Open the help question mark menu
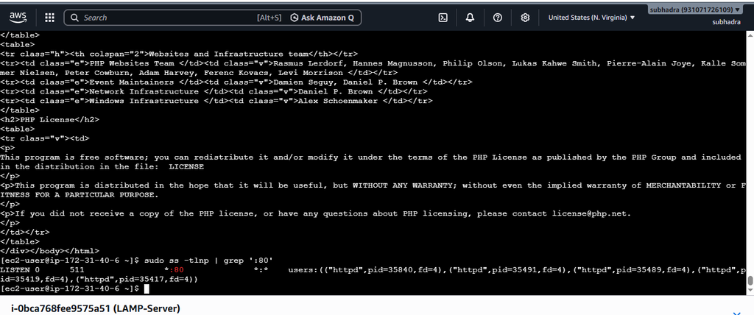The image size is (754, 315). tap(498, 18)
